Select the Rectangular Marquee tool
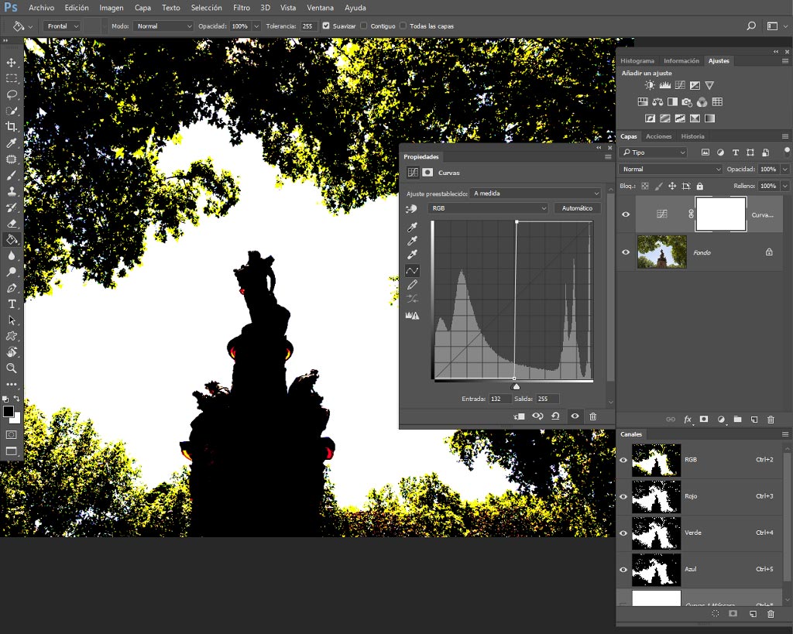Viewport: 793px width, 634px height. click(11, 78)
